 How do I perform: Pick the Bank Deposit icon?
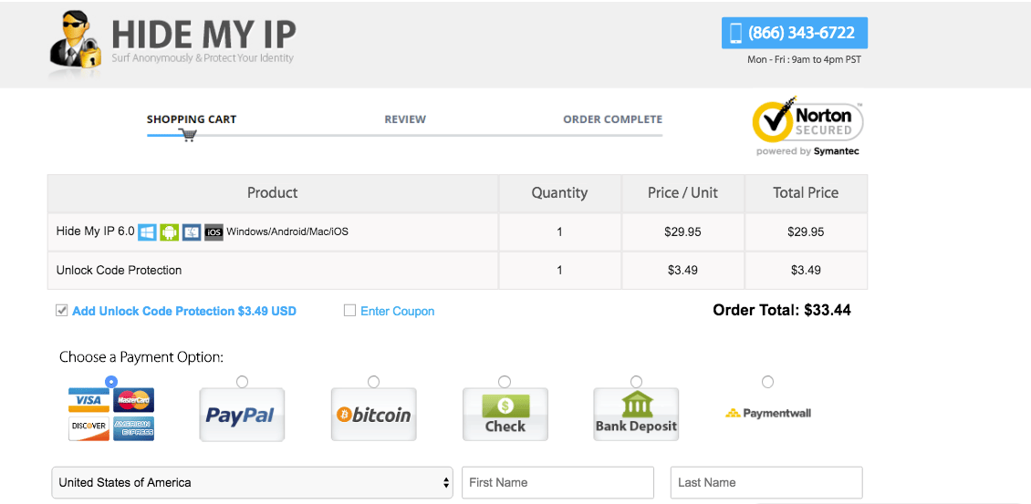pyautogui.click(x=636, y=415)
